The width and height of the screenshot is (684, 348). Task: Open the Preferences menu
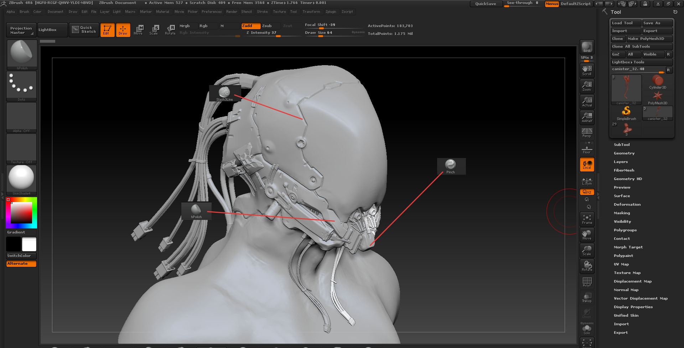click(x=212, y=12)
